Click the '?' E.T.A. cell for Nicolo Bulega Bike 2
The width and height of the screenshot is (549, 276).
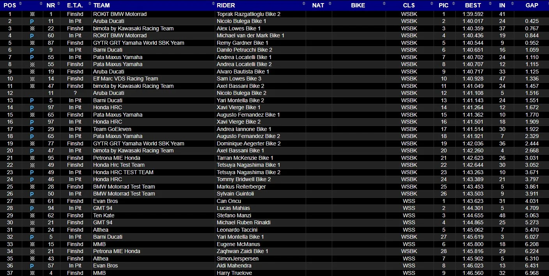[x=75, y=93]
